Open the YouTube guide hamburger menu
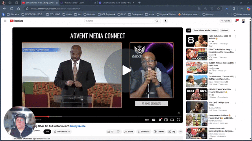The height and width of the screenshot is (141, 252). pyautogui.click(x=5, y=21)
